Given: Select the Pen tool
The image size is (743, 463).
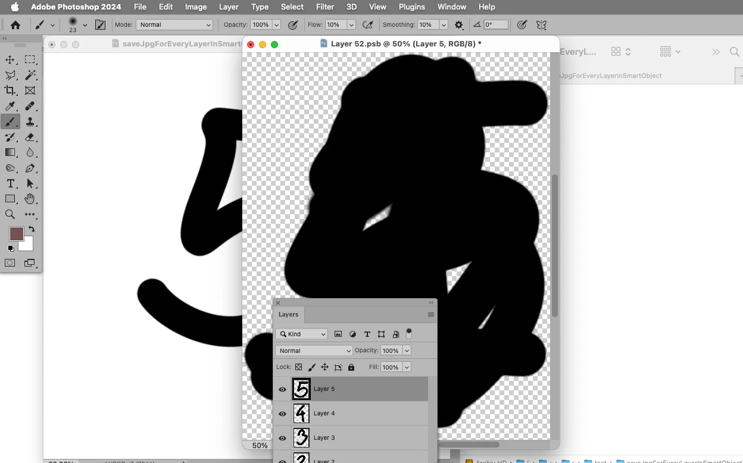Looking at the screenshot, I should tap(30, 168).
